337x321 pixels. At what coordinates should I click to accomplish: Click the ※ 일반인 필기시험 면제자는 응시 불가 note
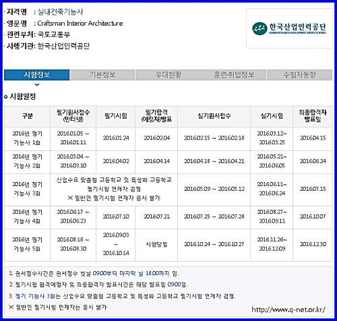57,308
